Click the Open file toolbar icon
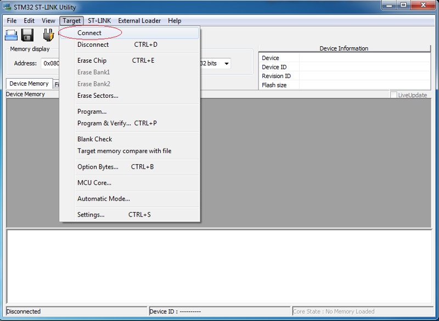Screen dimensions: 439x321 (x=11, y=35)
